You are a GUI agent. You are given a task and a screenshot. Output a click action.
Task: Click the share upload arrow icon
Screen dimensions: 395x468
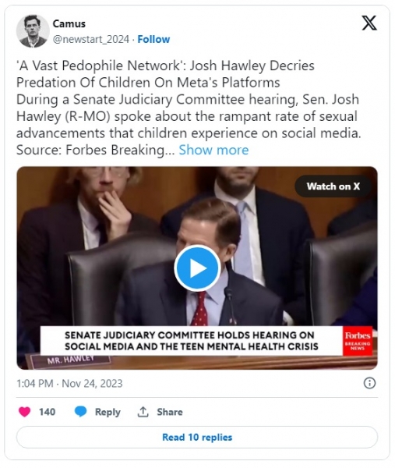click(143, 412)
